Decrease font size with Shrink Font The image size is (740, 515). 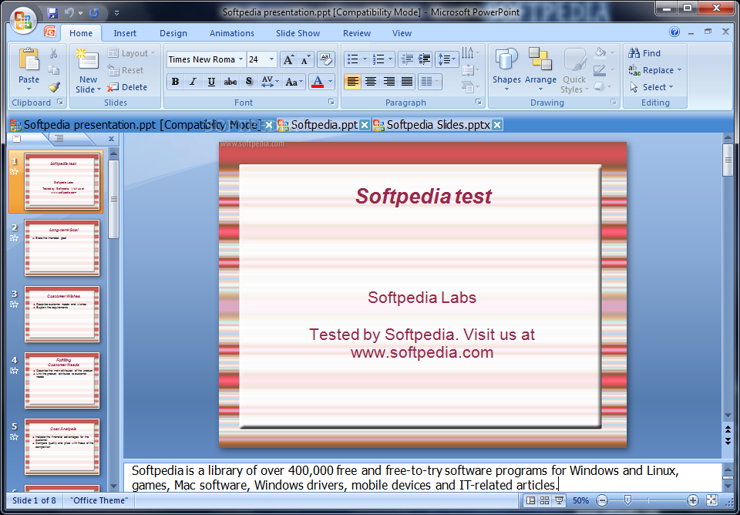pos(306,59)
